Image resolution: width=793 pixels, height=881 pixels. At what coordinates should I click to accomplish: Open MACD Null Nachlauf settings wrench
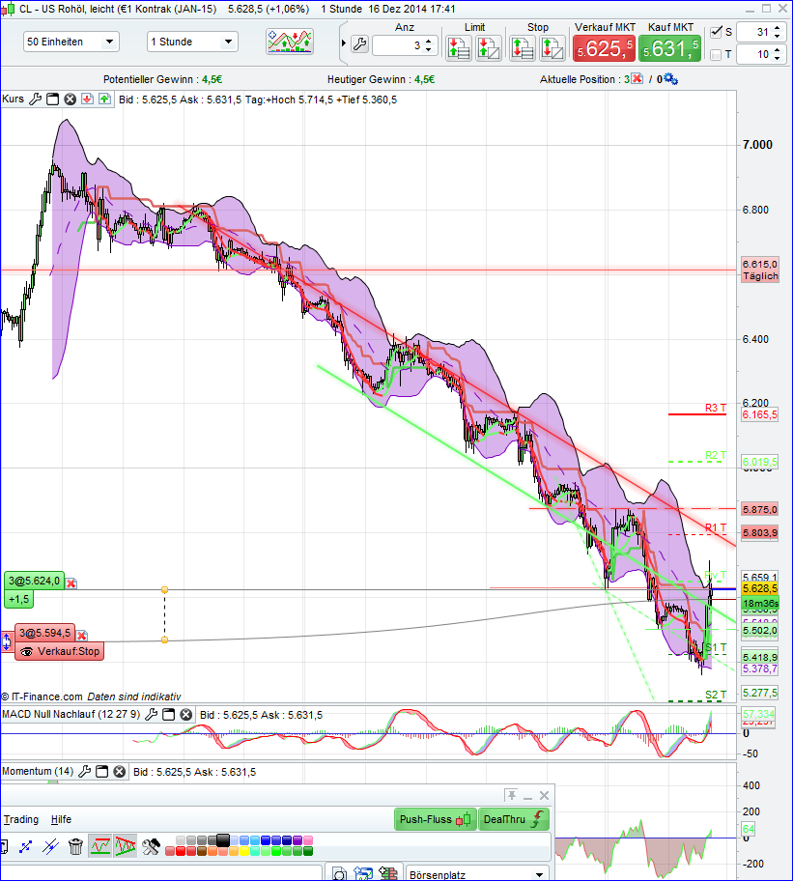coord(151,715)
